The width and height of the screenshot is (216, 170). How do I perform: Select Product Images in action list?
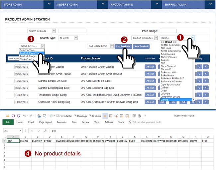click(28, 56)
